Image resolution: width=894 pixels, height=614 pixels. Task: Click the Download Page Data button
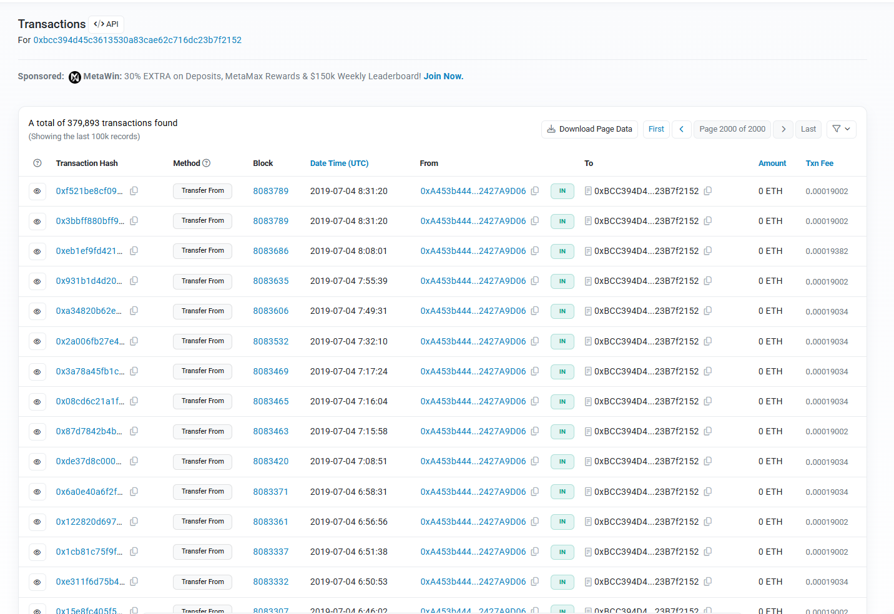click(589, 129)
